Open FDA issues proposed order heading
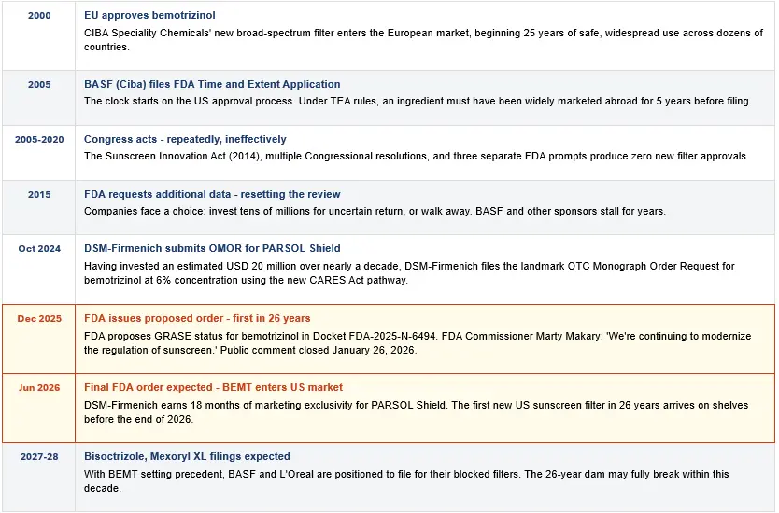Screen dimensions: 779x513 click(197, 318)
